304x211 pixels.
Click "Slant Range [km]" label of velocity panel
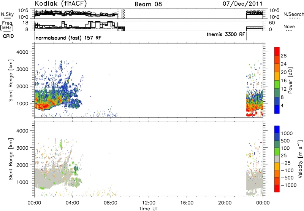pyautogui.click(x=11, y=159)
